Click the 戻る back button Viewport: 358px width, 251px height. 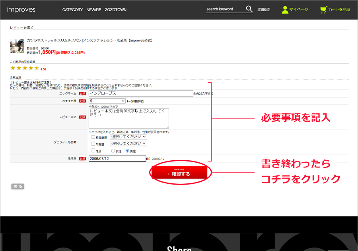pos(18,186)
